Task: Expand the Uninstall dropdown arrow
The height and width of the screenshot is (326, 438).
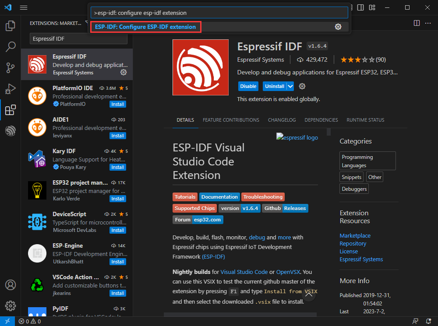Action: click(290, 86)
